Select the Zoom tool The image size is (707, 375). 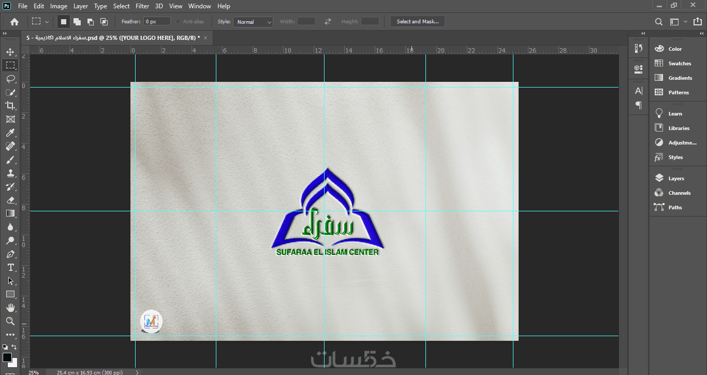coord(10,321)
